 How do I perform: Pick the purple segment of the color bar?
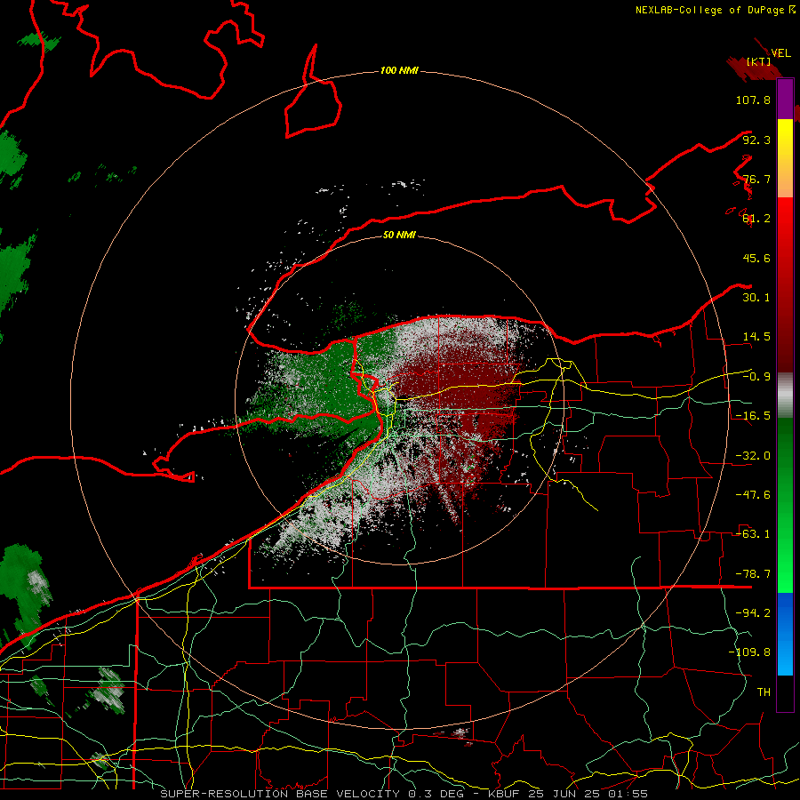(785, 99)
